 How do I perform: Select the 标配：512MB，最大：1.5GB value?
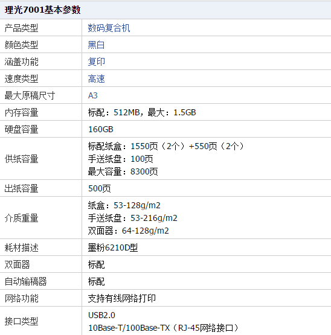point(142,112)
